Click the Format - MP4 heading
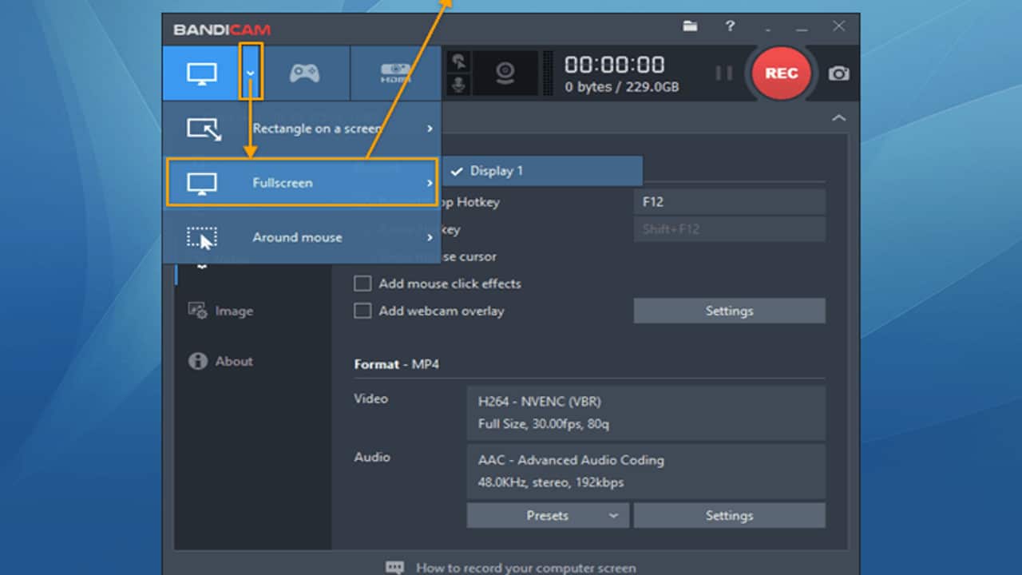 point(397,364)
